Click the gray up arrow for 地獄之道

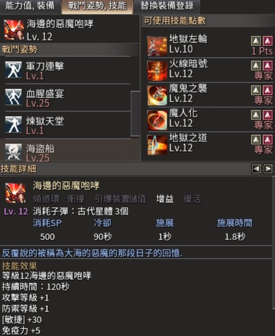click(x=256, y=140)
